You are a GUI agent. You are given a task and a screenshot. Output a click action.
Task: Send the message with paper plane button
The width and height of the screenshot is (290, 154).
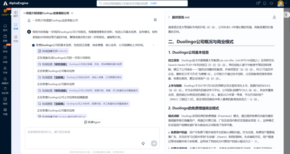154,143
